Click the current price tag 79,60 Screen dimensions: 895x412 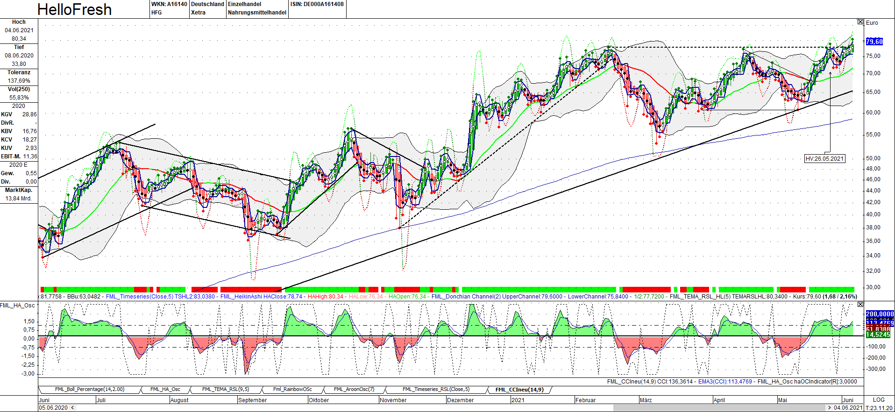pos(874,42)
